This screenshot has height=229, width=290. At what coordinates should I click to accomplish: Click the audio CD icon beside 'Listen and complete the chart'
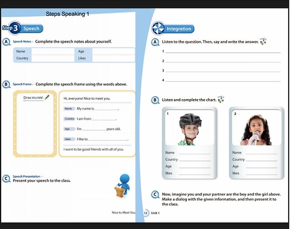coord(221,99)
